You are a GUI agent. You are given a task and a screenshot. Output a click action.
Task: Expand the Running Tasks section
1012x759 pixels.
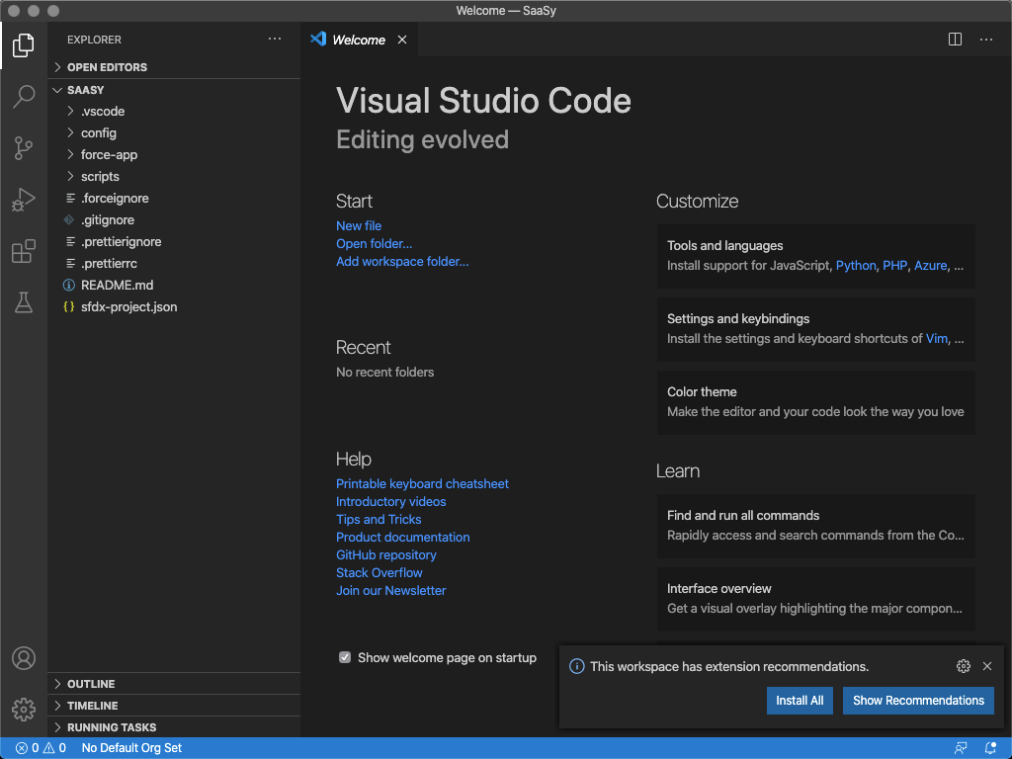pyautogui.click(x=111, y=727)
